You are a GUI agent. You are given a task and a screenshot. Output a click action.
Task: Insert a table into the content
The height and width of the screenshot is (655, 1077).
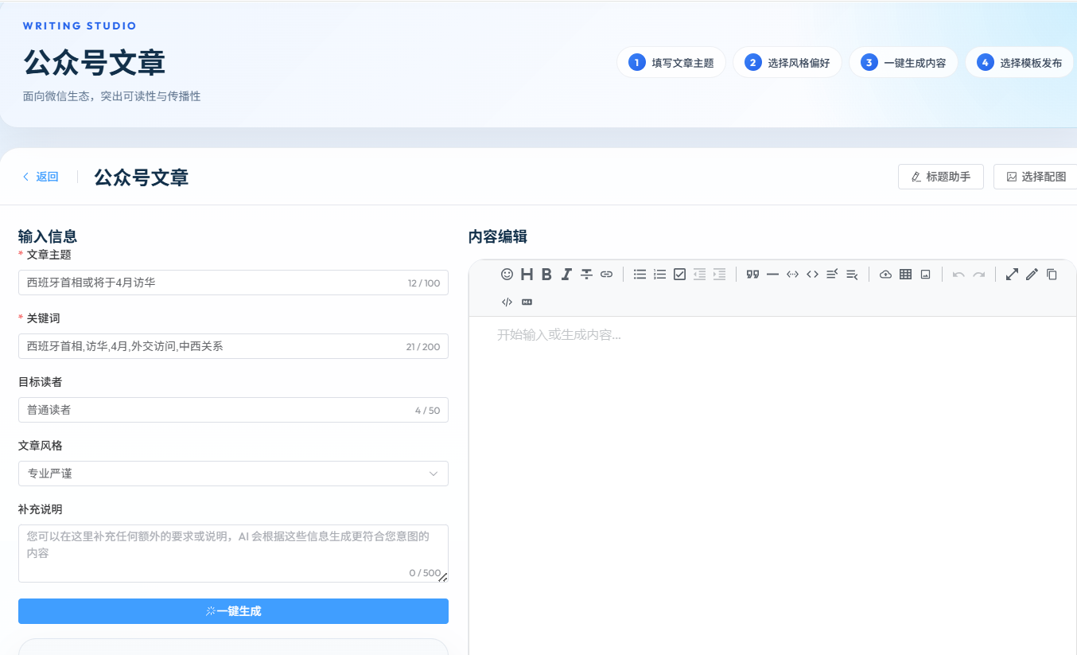[x=905, y=275]
